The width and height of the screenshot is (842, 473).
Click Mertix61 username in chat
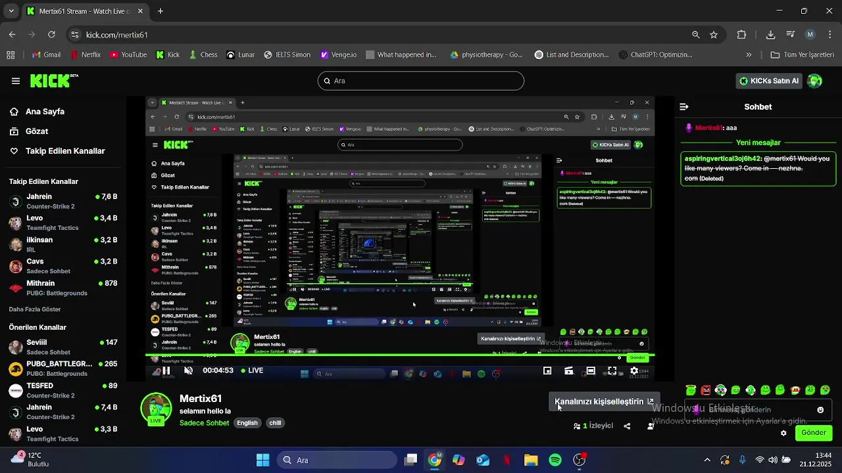click(x=708, y=128)
